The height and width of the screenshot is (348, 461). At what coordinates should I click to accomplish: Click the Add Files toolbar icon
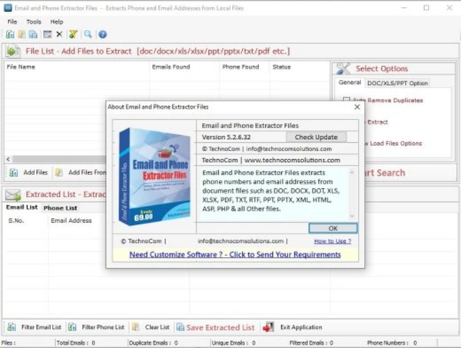10,34
